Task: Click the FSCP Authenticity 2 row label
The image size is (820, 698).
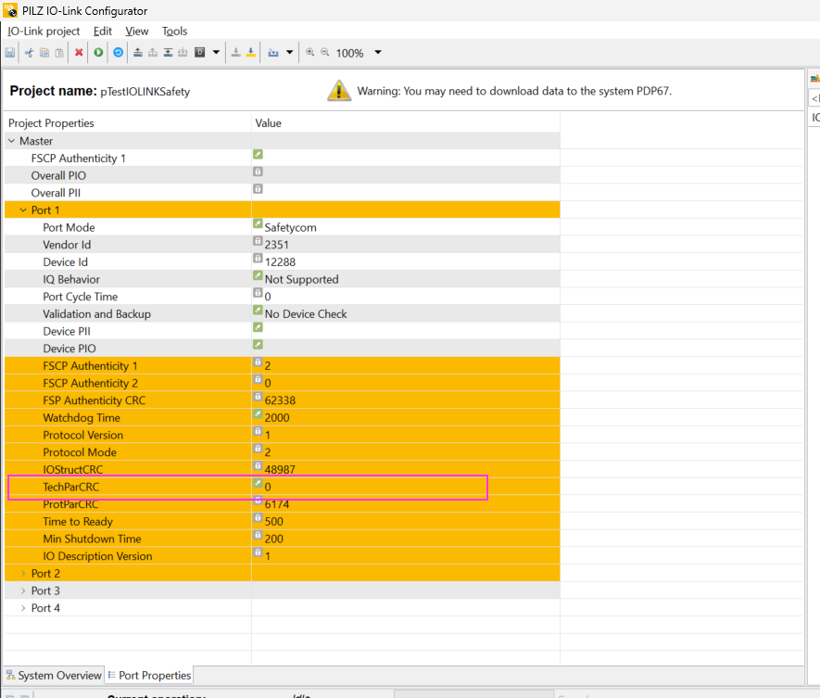Action: (x=90, y=383)
